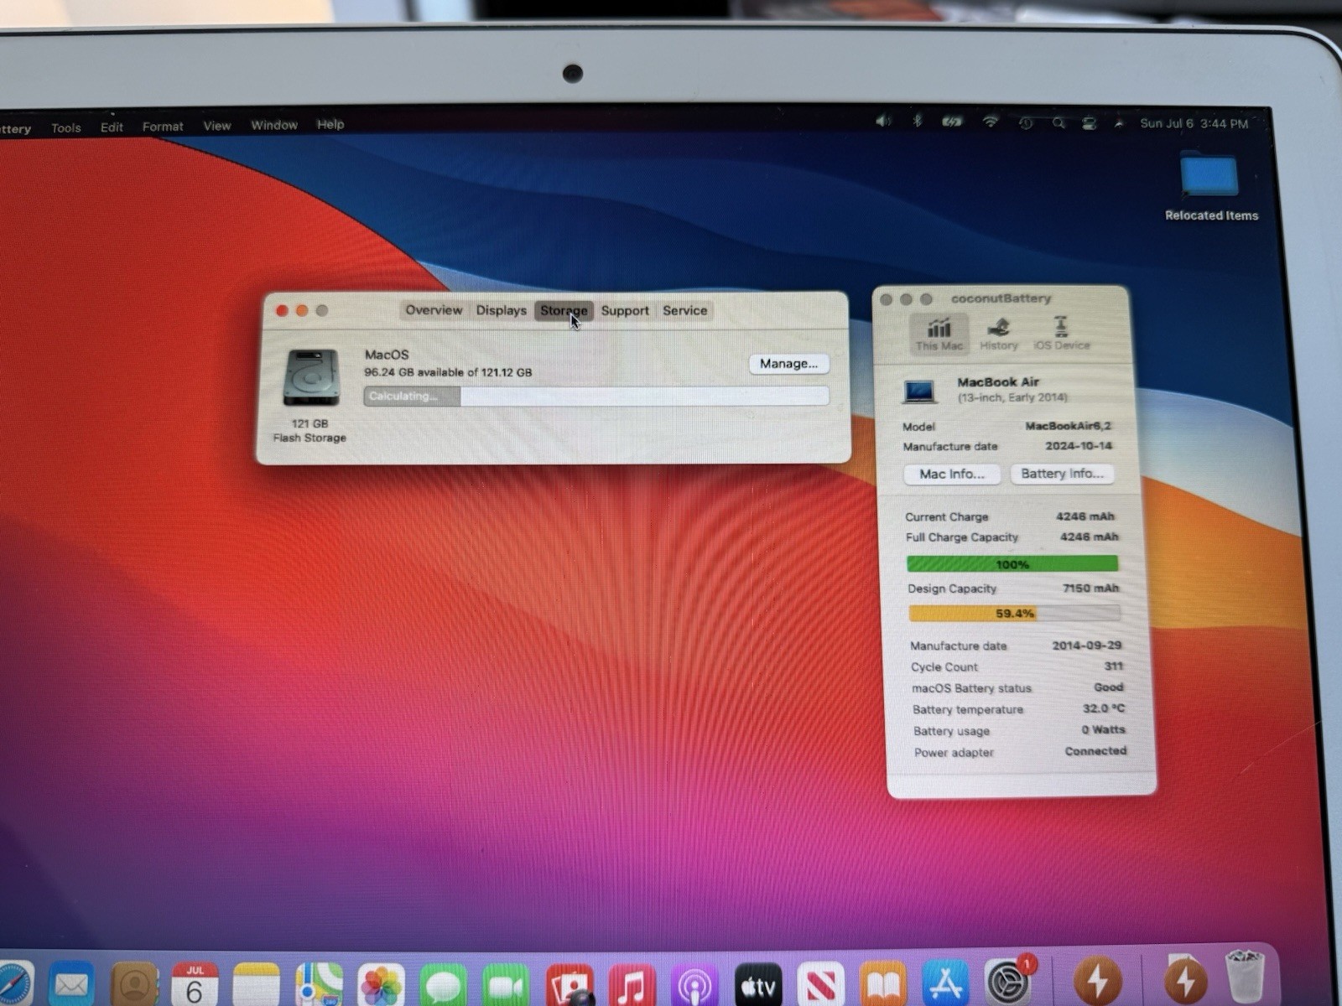This screenshot has width=1342, height=1006.
Task: Switch to the Displays tab
Action: point(501,310)
